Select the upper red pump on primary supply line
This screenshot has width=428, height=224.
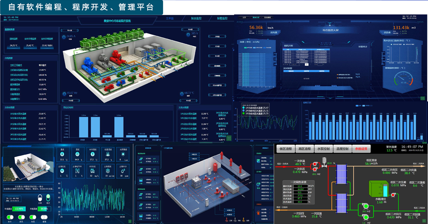tap(315, 164)
